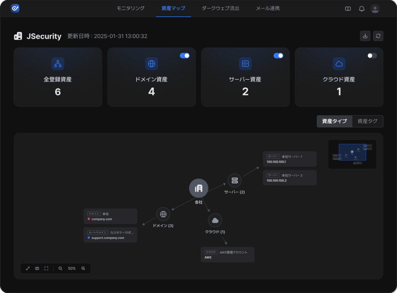Select the ドメイン (3) globe node
The height and width of the screenshot is (293, 397).
pyautogui.click(x=163, y=214)
